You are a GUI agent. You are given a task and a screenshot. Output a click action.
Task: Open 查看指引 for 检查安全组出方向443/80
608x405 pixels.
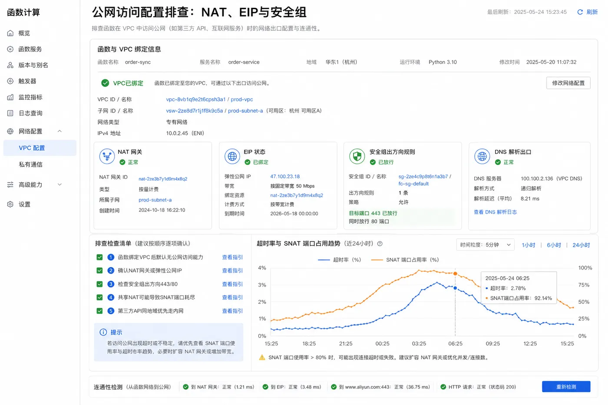(x=232, y=284)
